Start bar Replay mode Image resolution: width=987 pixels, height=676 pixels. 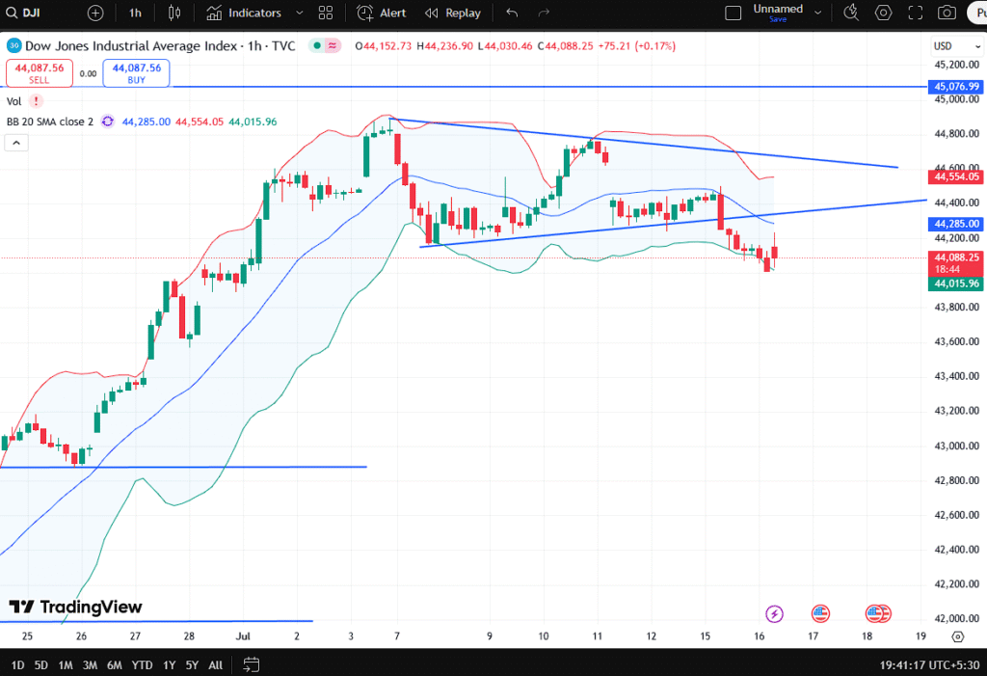point(453,13)
